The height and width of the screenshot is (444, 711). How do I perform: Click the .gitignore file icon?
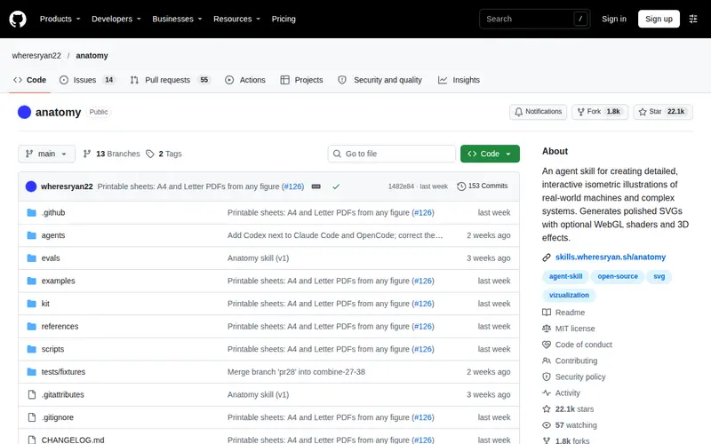coord(32,417)
